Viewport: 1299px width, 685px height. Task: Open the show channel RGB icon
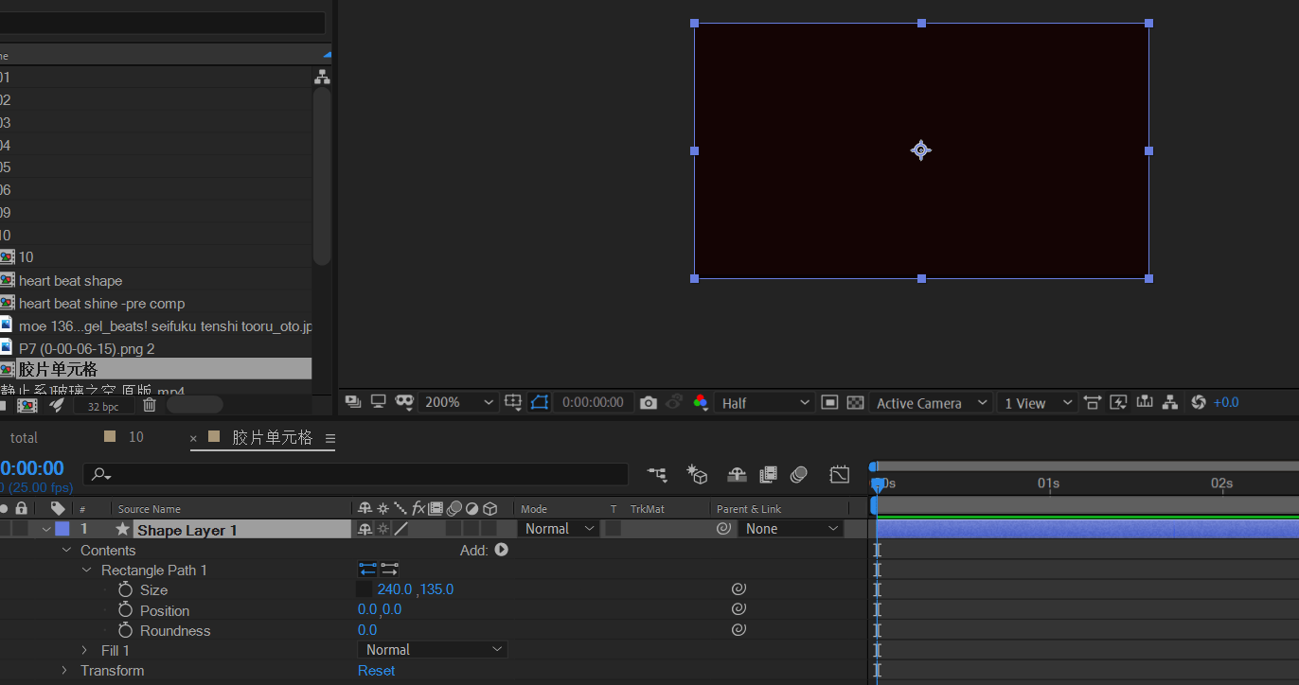pos(700,402)
